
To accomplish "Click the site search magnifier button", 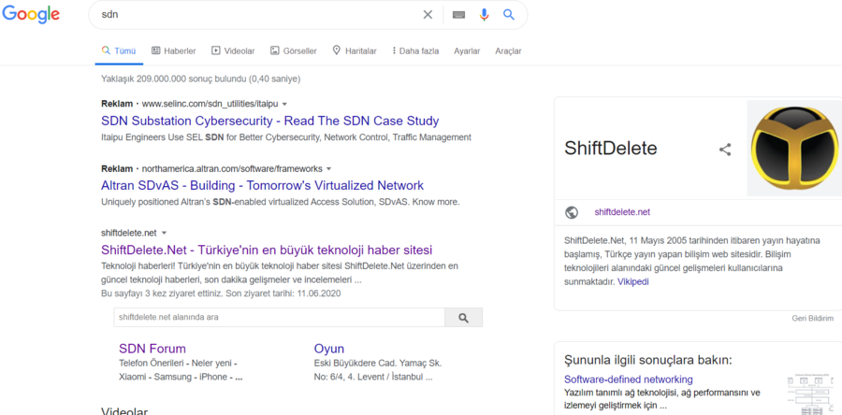I will [463, 318].
